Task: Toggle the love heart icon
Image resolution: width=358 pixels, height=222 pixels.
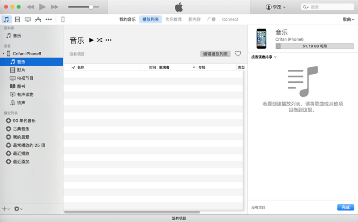Action: pos(238,54)
